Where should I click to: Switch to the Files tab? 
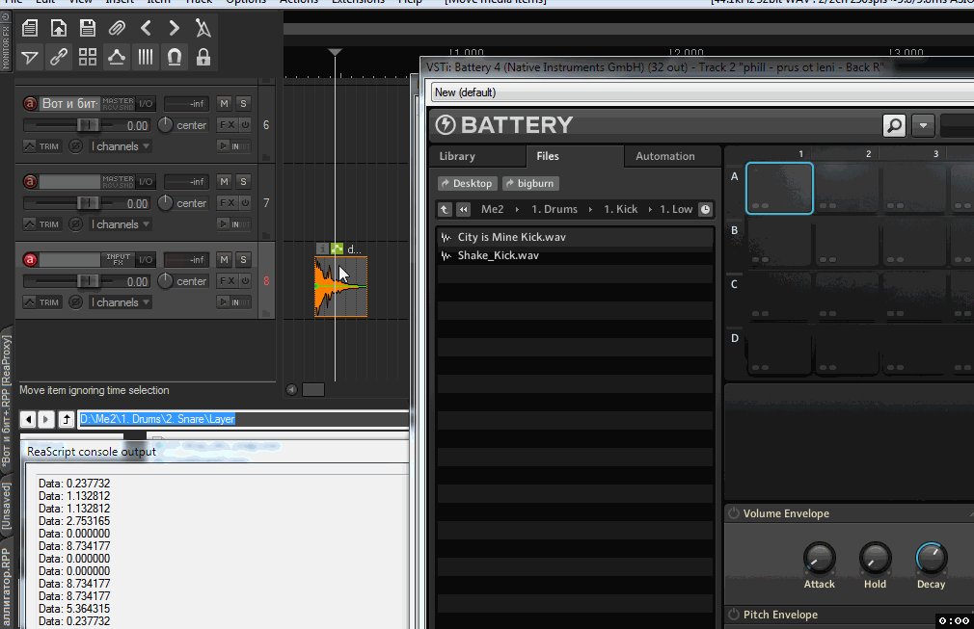tap(575, 156)
